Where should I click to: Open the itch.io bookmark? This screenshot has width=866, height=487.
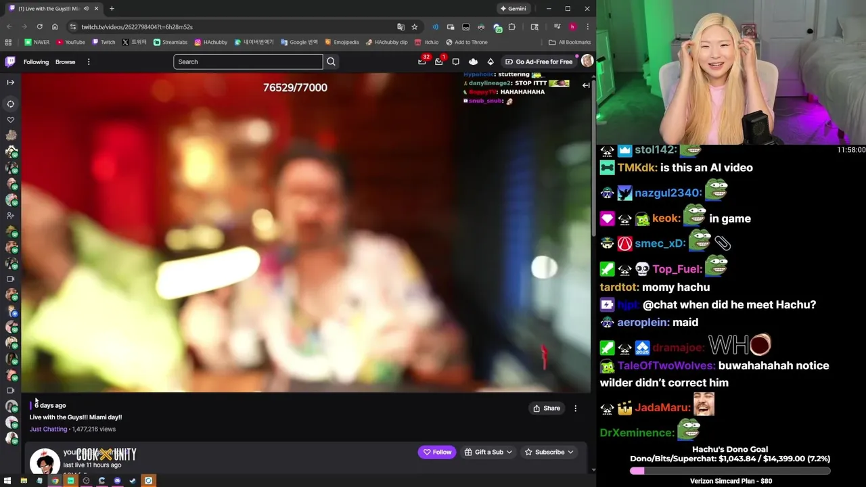pos(427,42)
